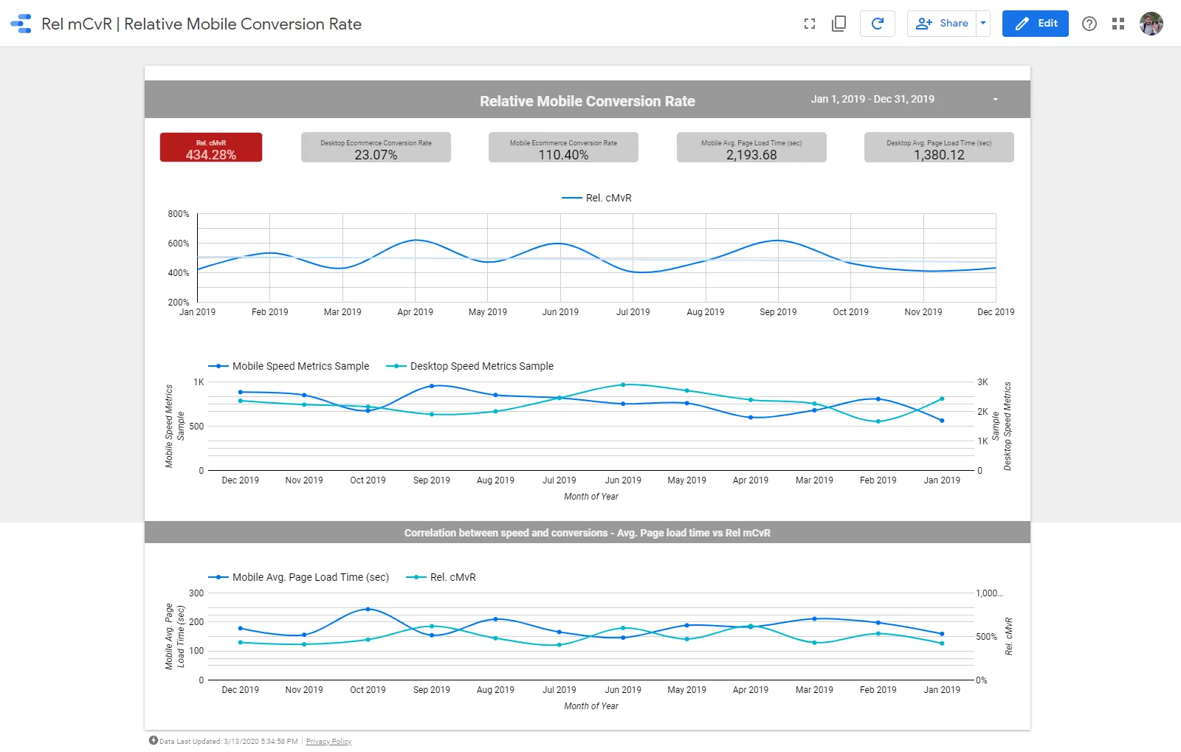1181x752 pixels.
Task: Click the Google Data Studio logo
Action: coord(21,23)
